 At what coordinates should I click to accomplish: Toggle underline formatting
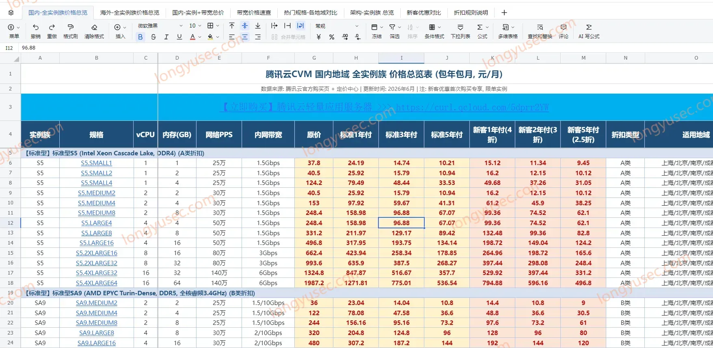(x=179, y=37)
